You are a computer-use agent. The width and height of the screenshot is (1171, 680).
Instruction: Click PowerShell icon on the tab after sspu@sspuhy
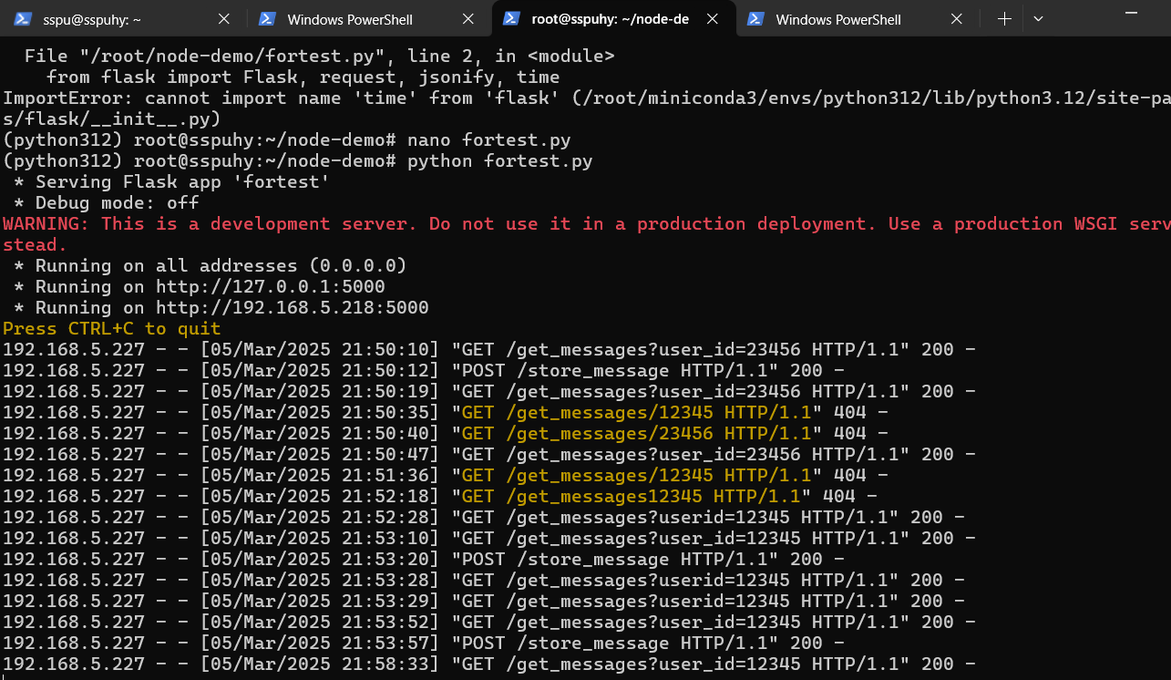[x=268, y=19]
